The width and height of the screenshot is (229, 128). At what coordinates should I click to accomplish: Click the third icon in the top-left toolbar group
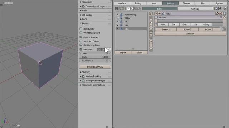coord(123,9)
